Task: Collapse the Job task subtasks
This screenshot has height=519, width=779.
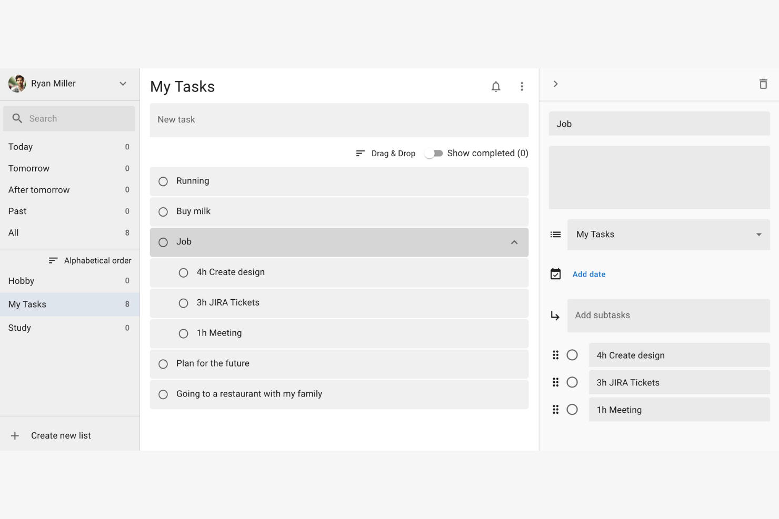Action: coord(514,242)
